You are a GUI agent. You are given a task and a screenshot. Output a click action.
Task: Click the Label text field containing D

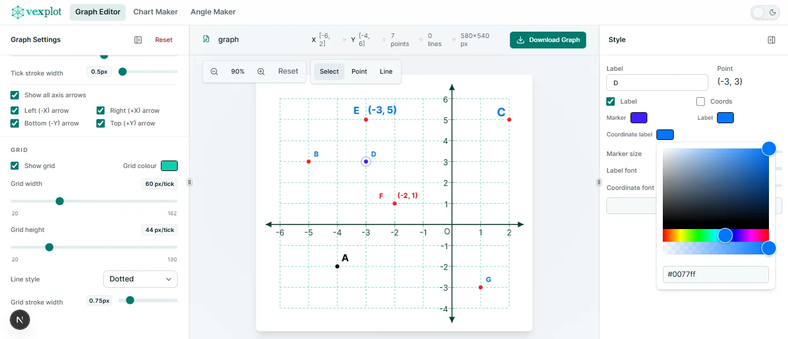pos(657,83)
